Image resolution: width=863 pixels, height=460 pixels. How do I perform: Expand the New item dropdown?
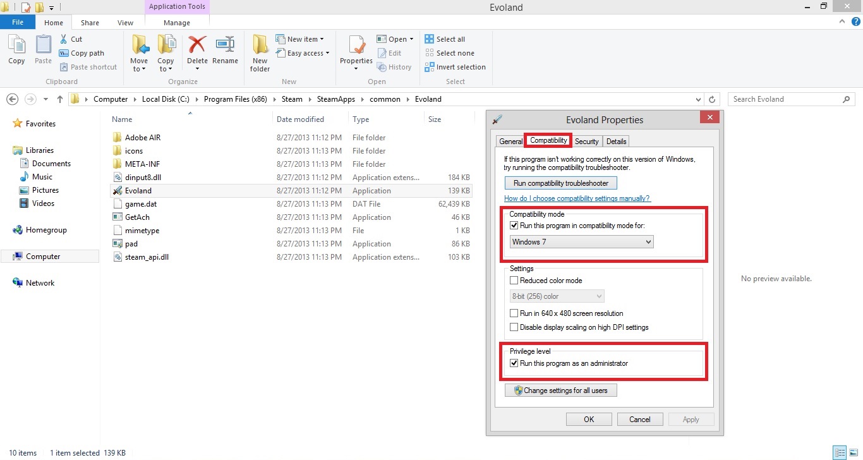coord(322,39)
